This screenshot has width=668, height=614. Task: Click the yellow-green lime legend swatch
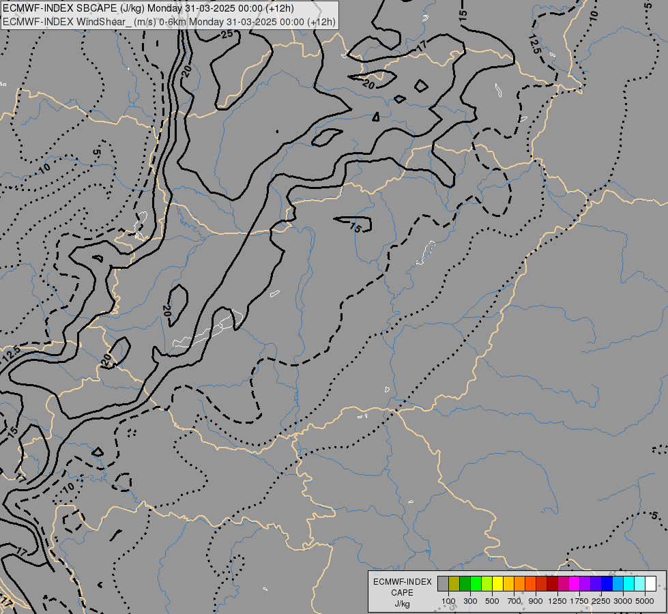487,584
